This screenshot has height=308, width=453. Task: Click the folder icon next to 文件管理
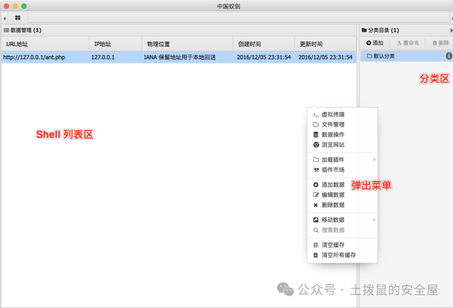[x=316, y=124]
